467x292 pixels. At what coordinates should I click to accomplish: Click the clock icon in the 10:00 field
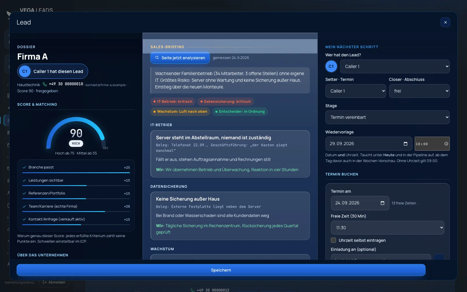(x=446, y=144)
